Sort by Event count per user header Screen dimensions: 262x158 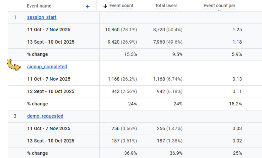[x=219, y=6]
